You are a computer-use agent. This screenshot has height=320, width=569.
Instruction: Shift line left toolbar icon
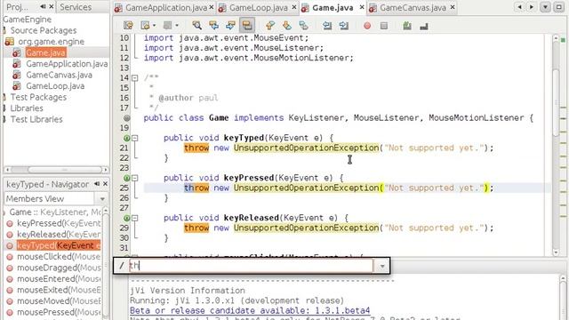pos(327,26)
